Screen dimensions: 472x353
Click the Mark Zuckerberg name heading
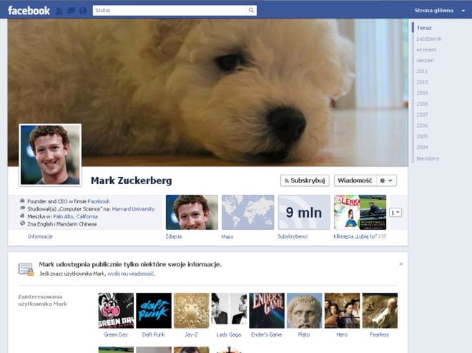pos(132,180)
